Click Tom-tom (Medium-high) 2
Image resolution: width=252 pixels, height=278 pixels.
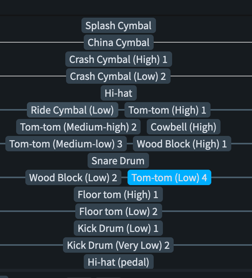click(78, 127)
